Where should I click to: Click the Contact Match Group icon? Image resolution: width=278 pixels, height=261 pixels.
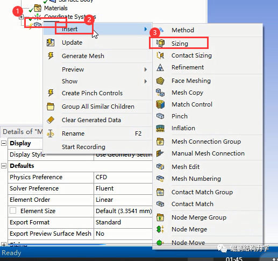tap(160, 192)
